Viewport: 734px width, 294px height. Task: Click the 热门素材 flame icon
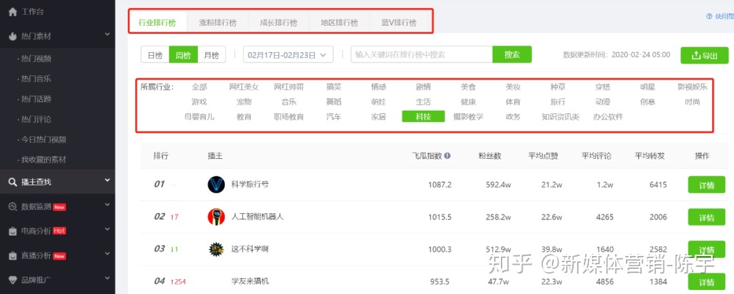tap(12, 36)
